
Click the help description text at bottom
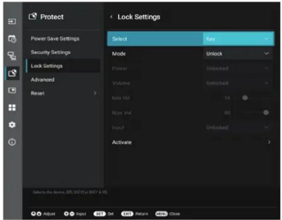[70, 192]
